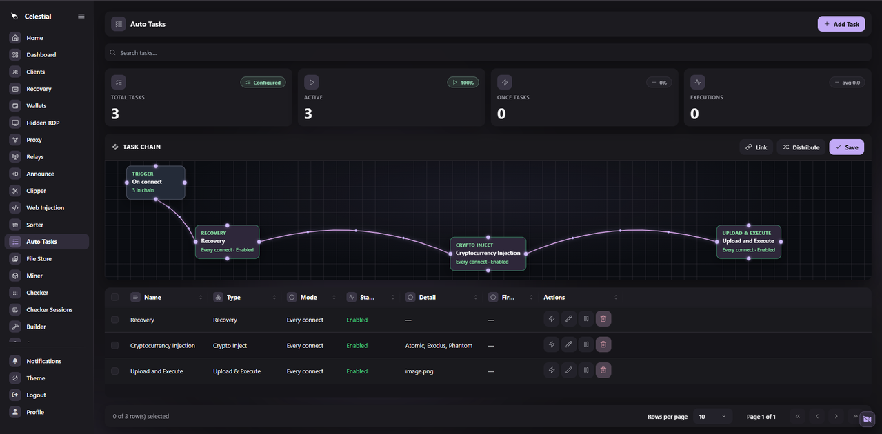Open the Clients section icon
882x434 pixels.
[x=15, y=72]
